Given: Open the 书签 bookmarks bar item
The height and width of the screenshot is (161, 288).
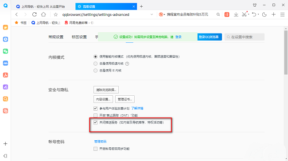Looking at the screenshot, I should pos(21,22).
